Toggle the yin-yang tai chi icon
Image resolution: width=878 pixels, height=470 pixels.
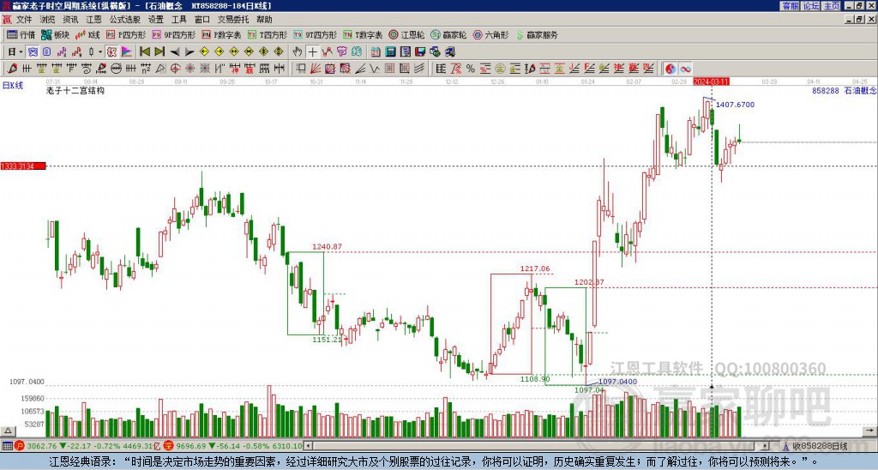(671, 69)
